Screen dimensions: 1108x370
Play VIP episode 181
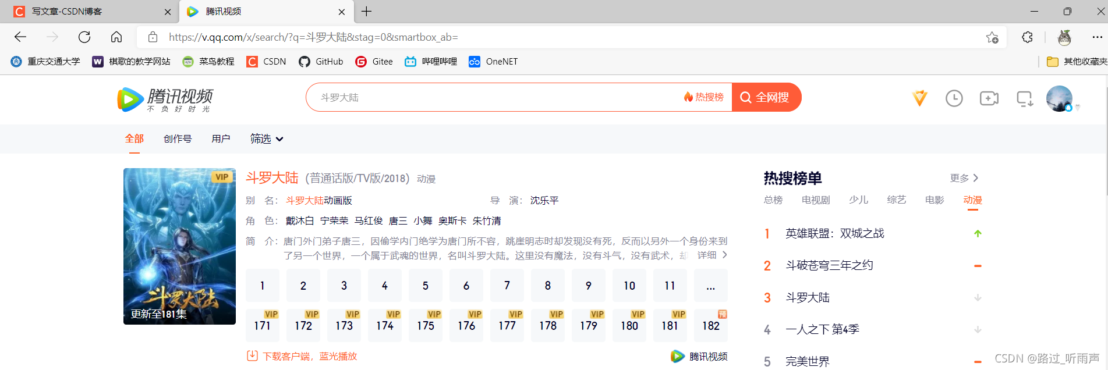pyautogui.click(x=670, y=325)
